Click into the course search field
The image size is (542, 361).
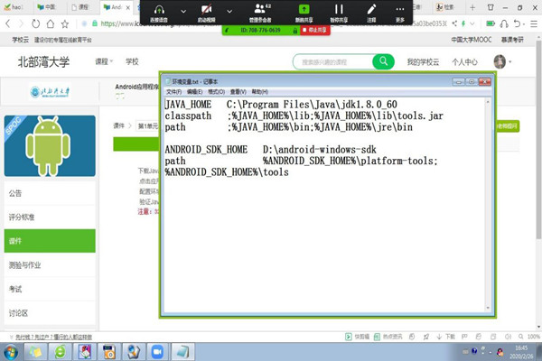(x=332, y=61)
